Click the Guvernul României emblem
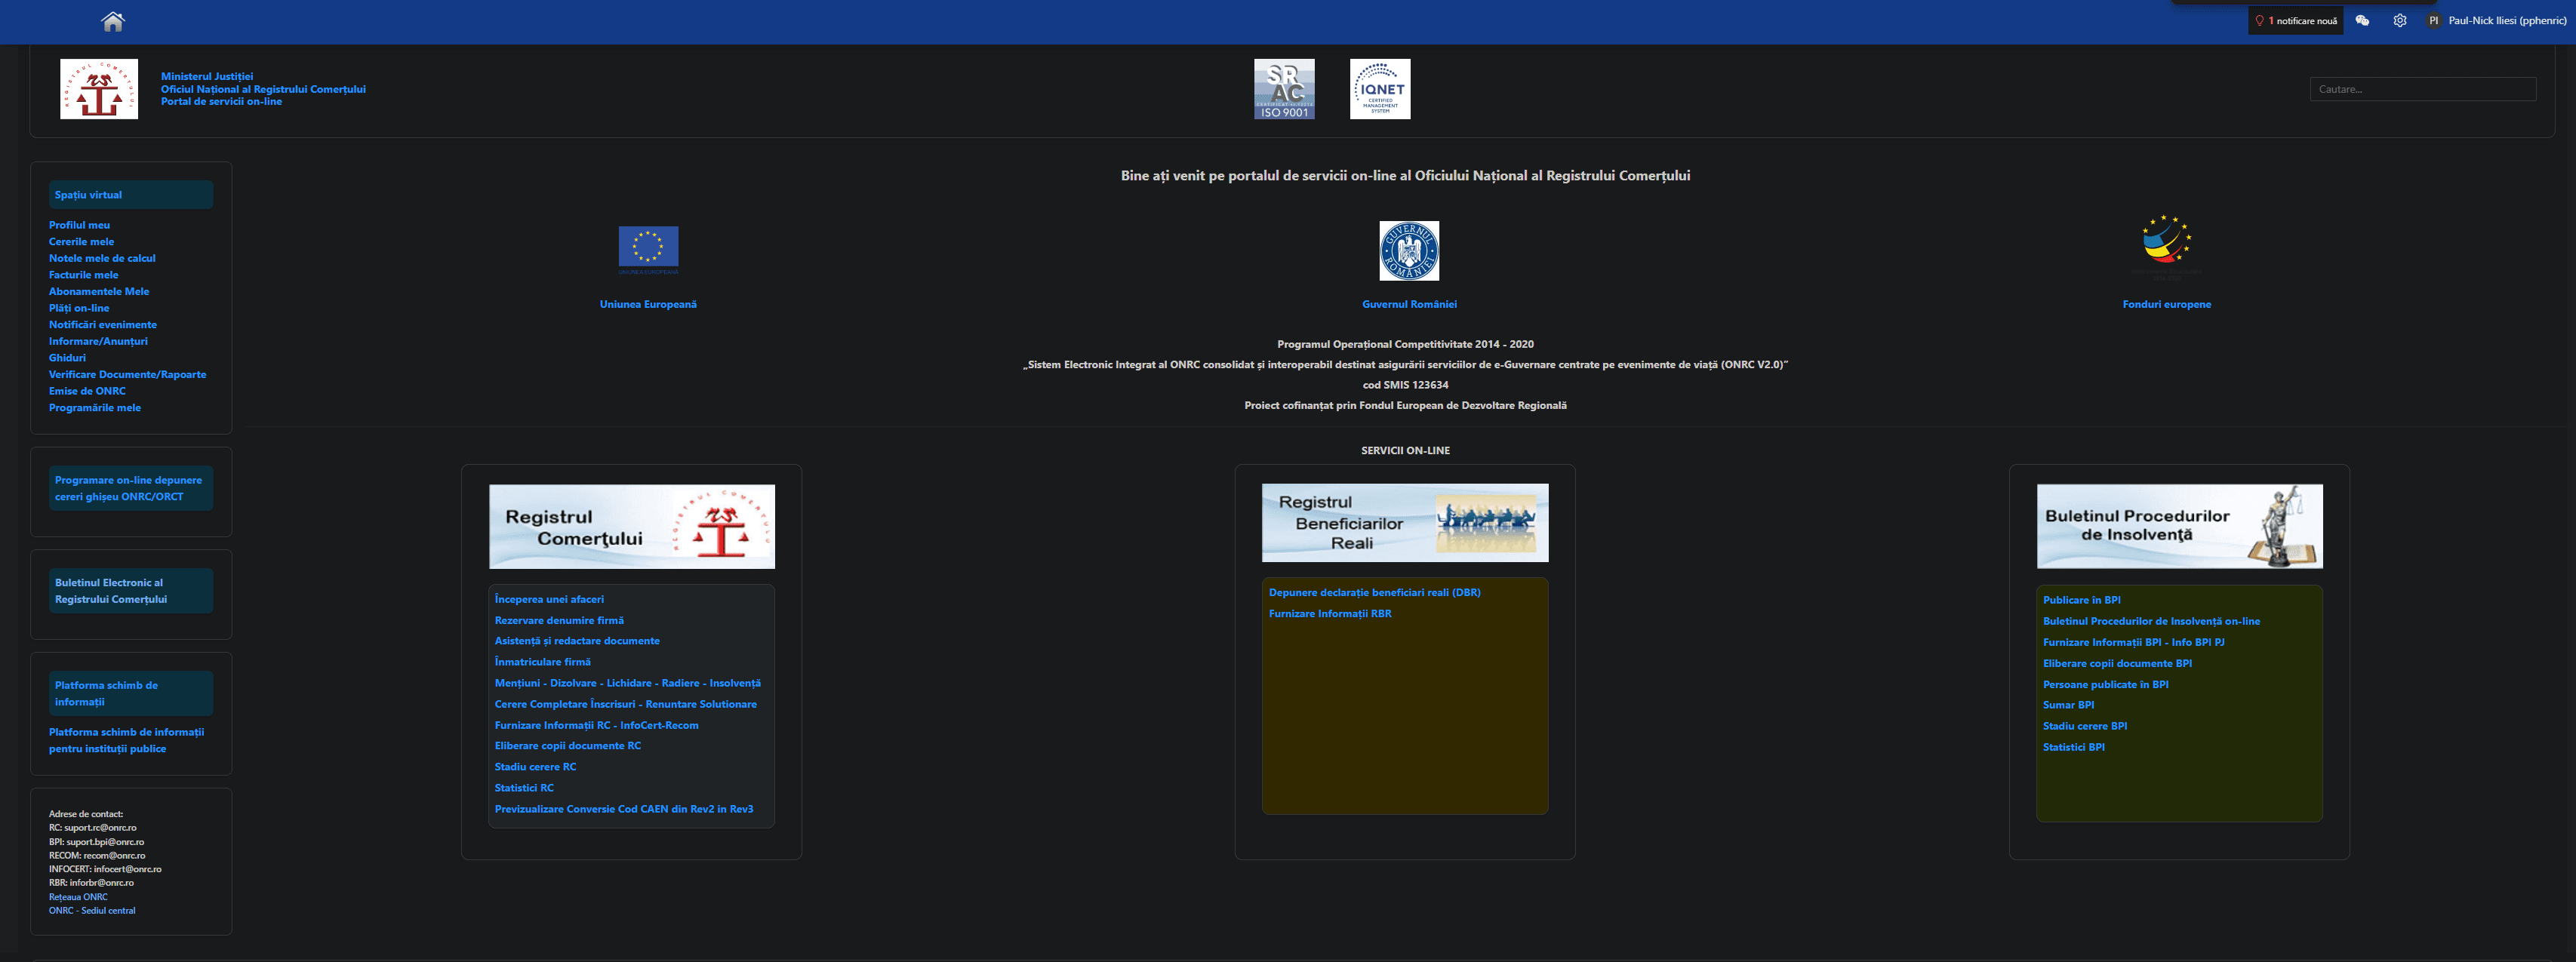 click(x=1408, y=251)
